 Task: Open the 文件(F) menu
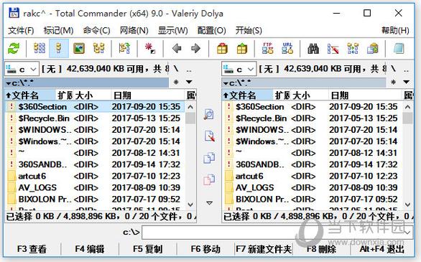pyautogui.click(x=21, y=30)
